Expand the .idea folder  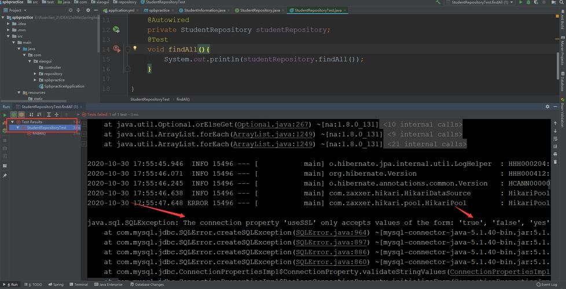click(8, 24)
